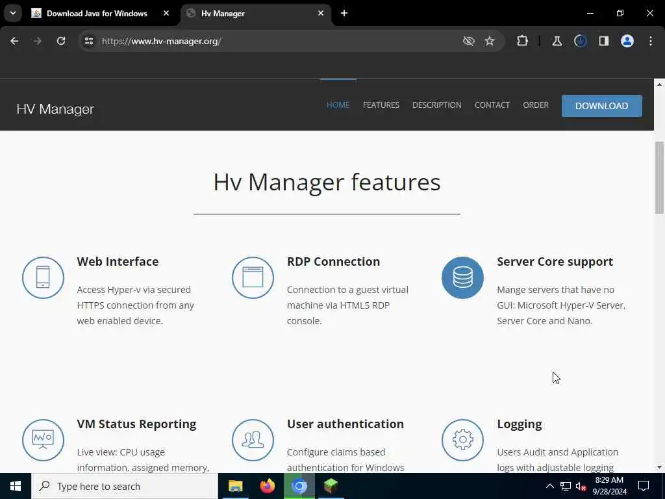Close the Hv Manager tab
This screenshot has height=499, width=665.
(321, 13)
